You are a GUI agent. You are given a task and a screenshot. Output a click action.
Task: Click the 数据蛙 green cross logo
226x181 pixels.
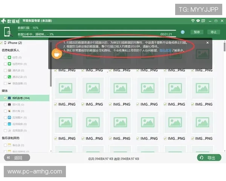point(3,21)
